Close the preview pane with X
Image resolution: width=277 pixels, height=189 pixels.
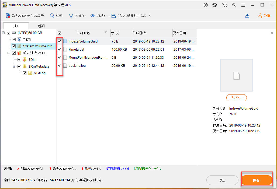click(272, 33)
